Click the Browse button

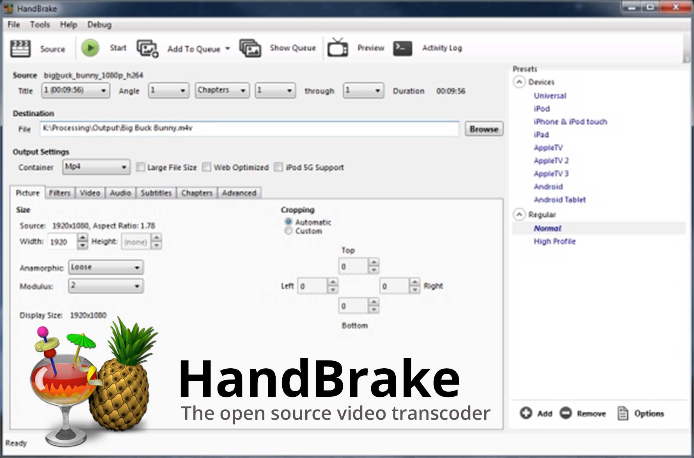[x=484, y=129]
